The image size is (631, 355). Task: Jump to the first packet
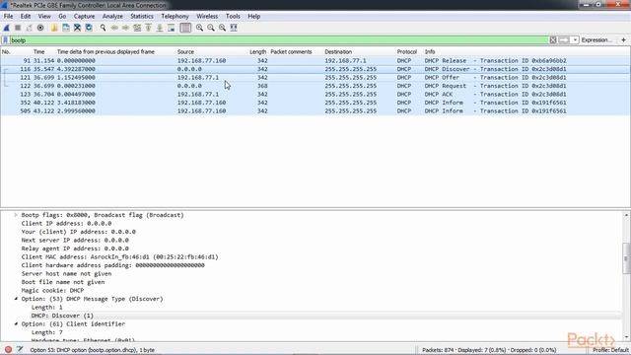[149, 28]
